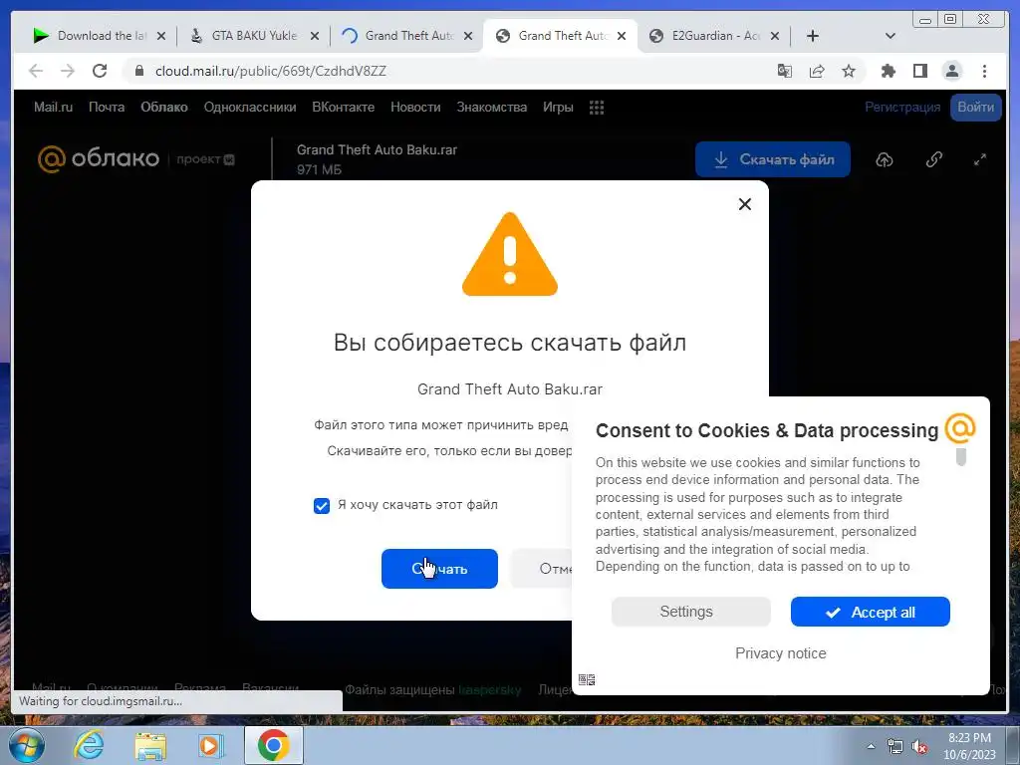
Task: Click 'Accept all' cookies button
Action: [x=871, y=613]
